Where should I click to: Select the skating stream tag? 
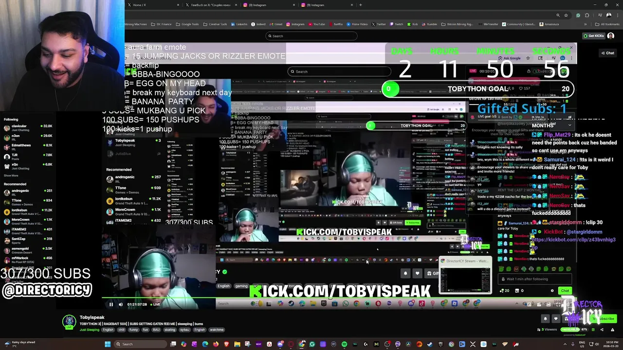(170, 330)
